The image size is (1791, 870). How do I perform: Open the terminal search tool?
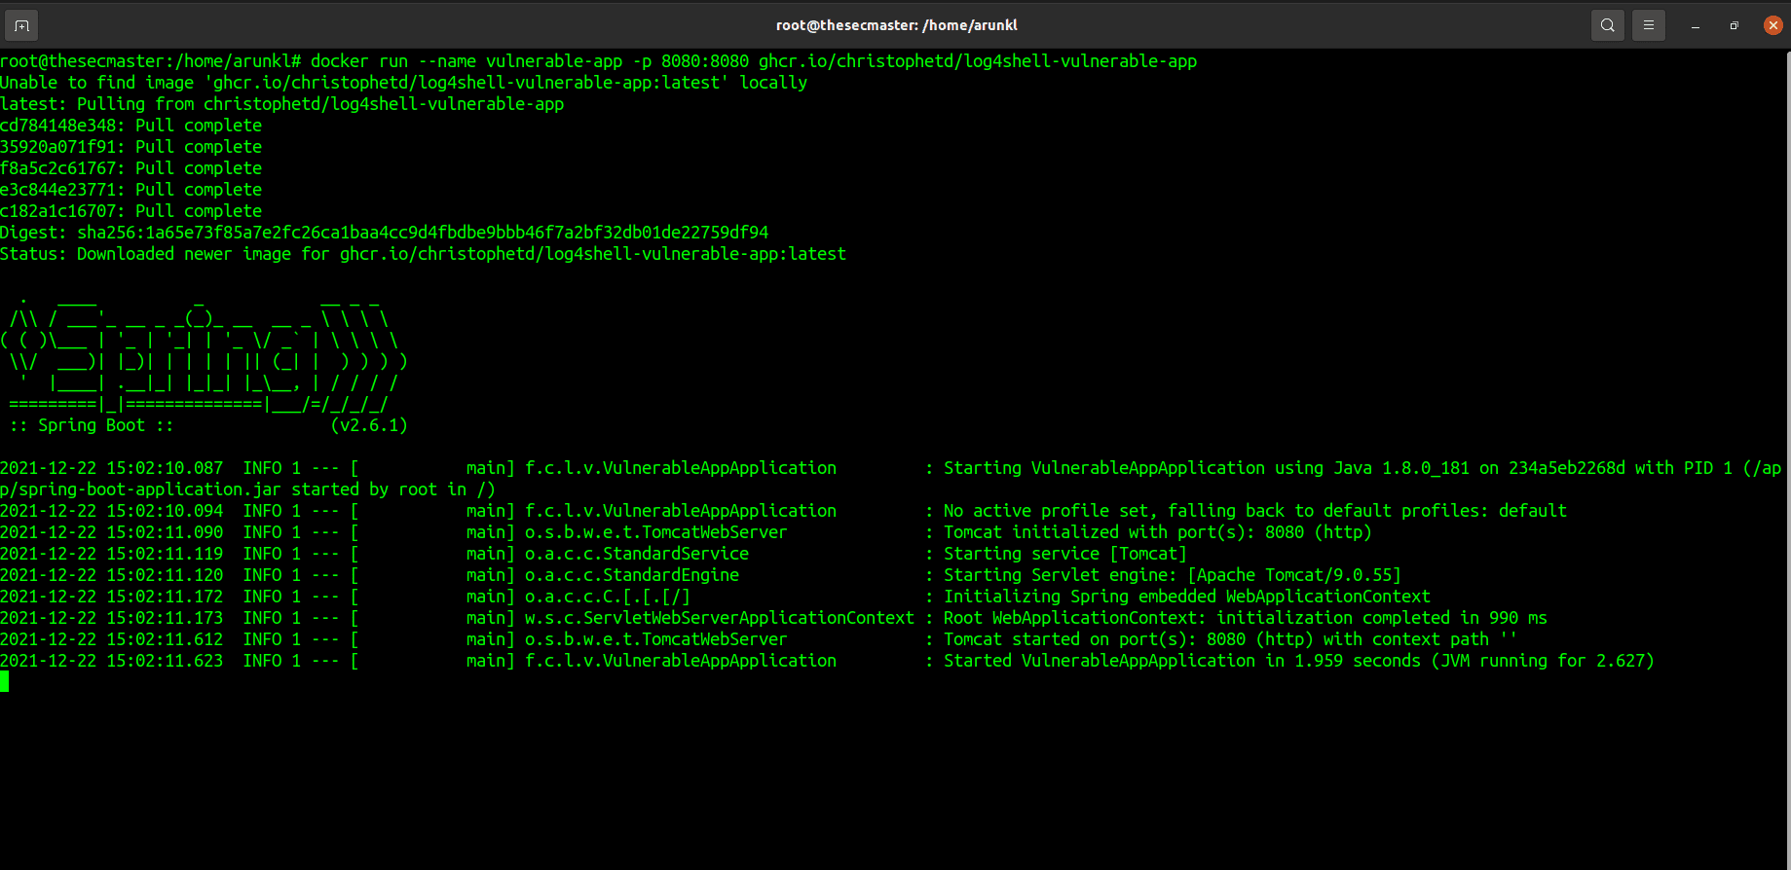click(x=1608, y=25)
